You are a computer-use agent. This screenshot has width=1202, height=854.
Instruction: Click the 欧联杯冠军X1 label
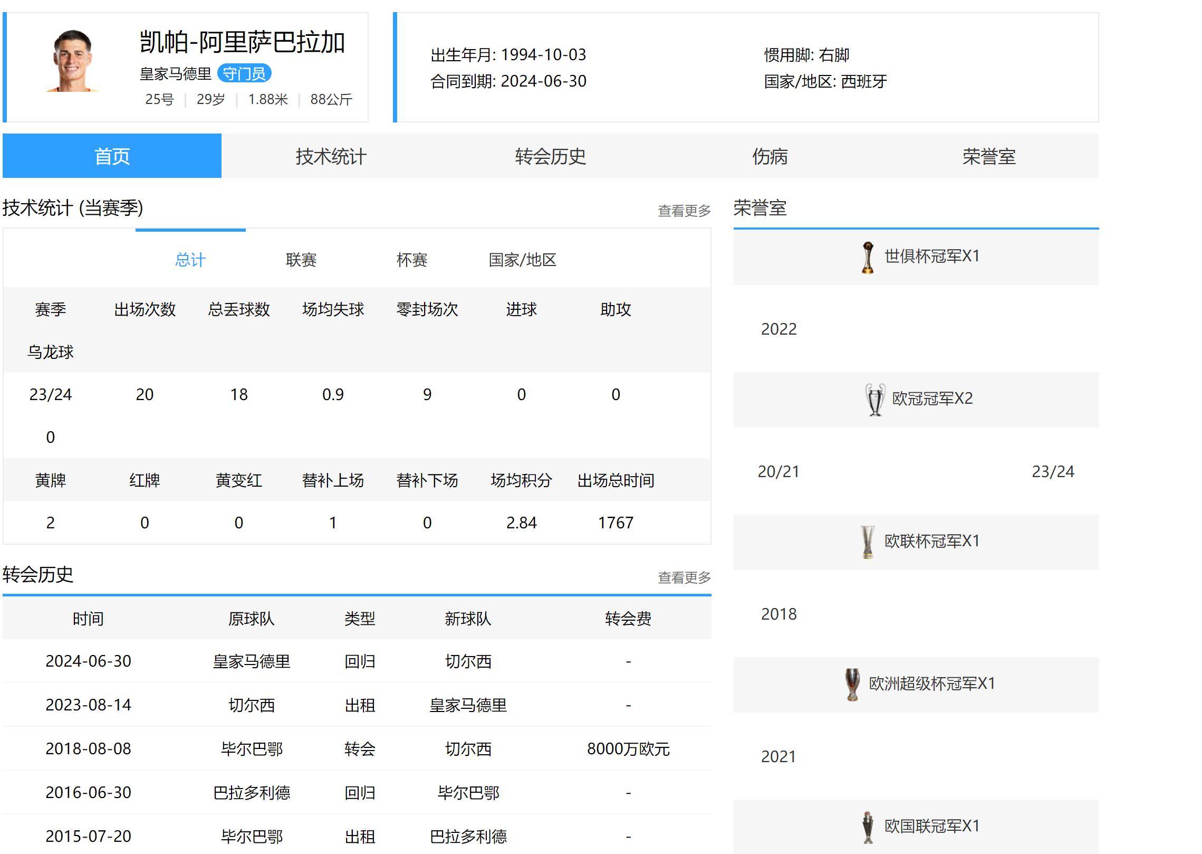pos(932,541)
